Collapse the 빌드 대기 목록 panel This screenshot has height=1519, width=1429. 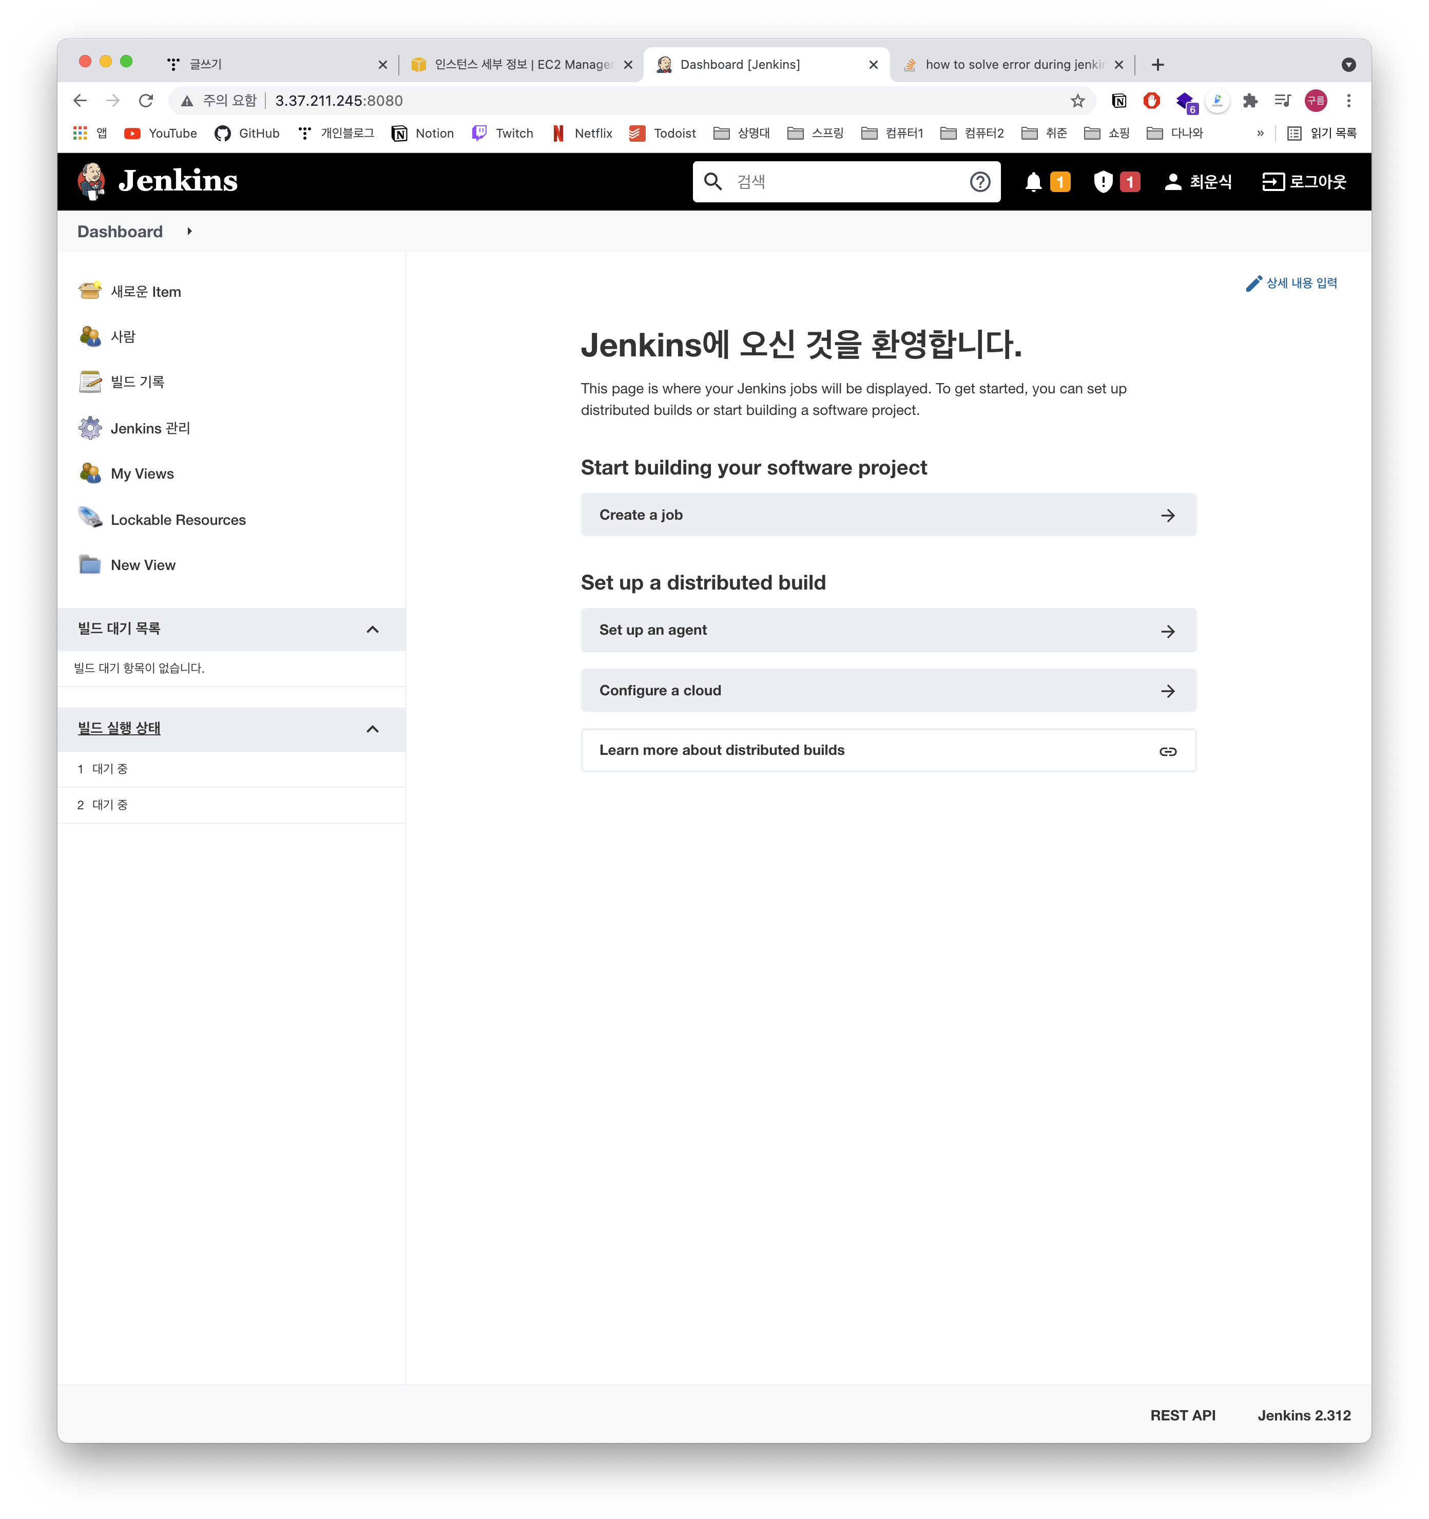pyautogui.click(x=373, y=630)
